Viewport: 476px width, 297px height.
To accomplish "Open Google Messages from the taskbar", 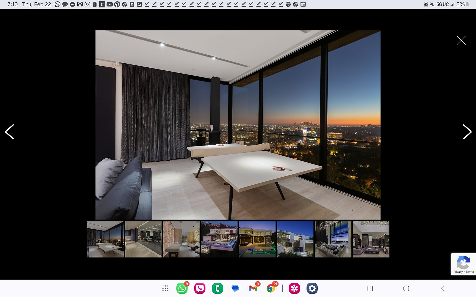I will pos(235,288).
